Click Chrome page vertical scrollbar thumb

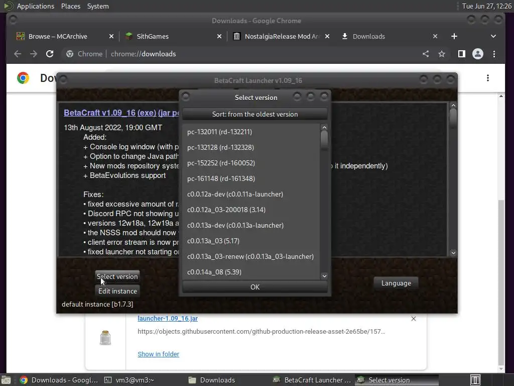(501, 281)
